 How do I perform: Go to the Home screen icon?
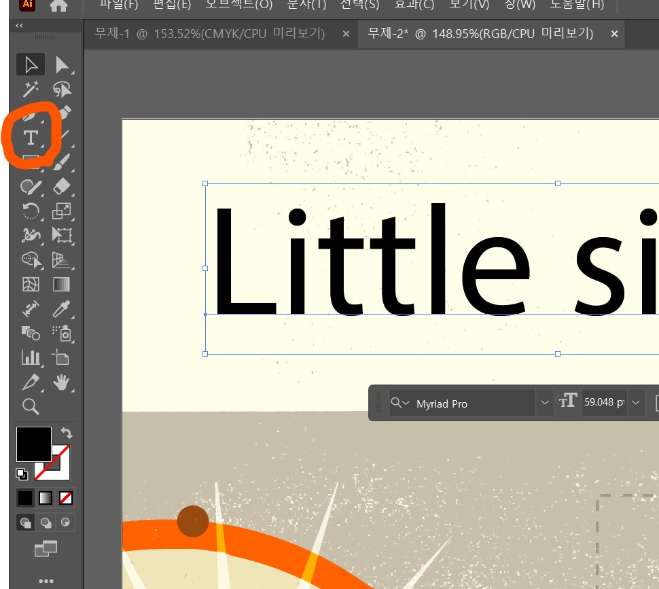point(58,5)
